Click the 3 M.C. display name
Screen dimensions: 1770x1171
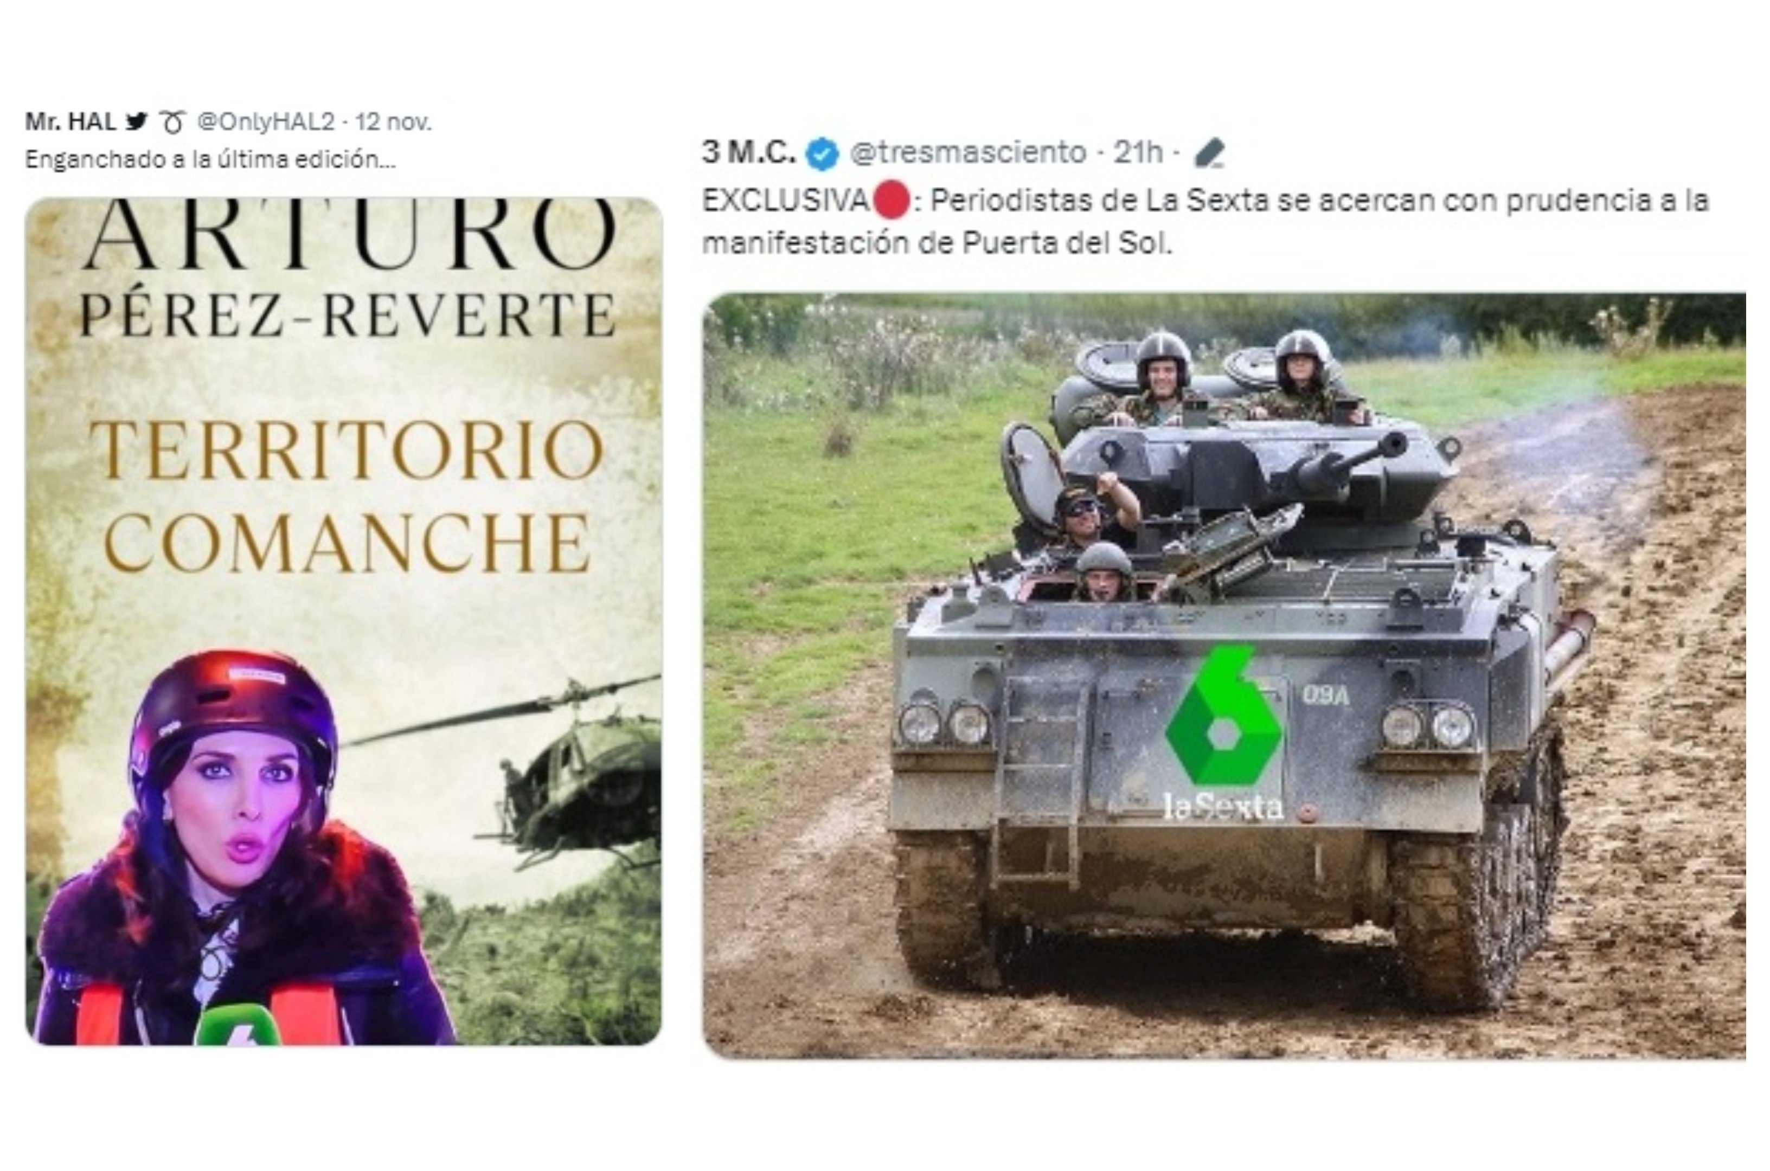(x=748, y=153)
